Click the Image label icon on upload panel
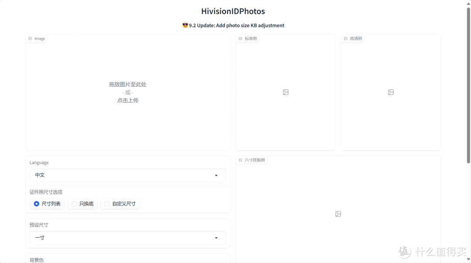This screenshot has width=471, height=263. 31,39
